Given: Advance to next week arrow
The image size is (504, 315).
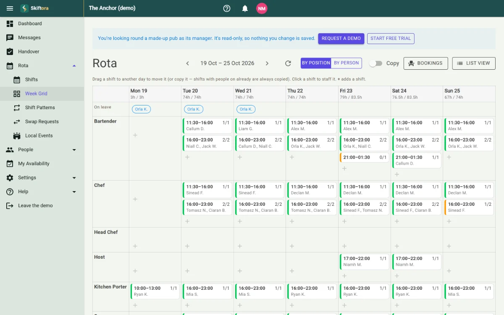Looking at the screenshot, I should tap(267, 63).
